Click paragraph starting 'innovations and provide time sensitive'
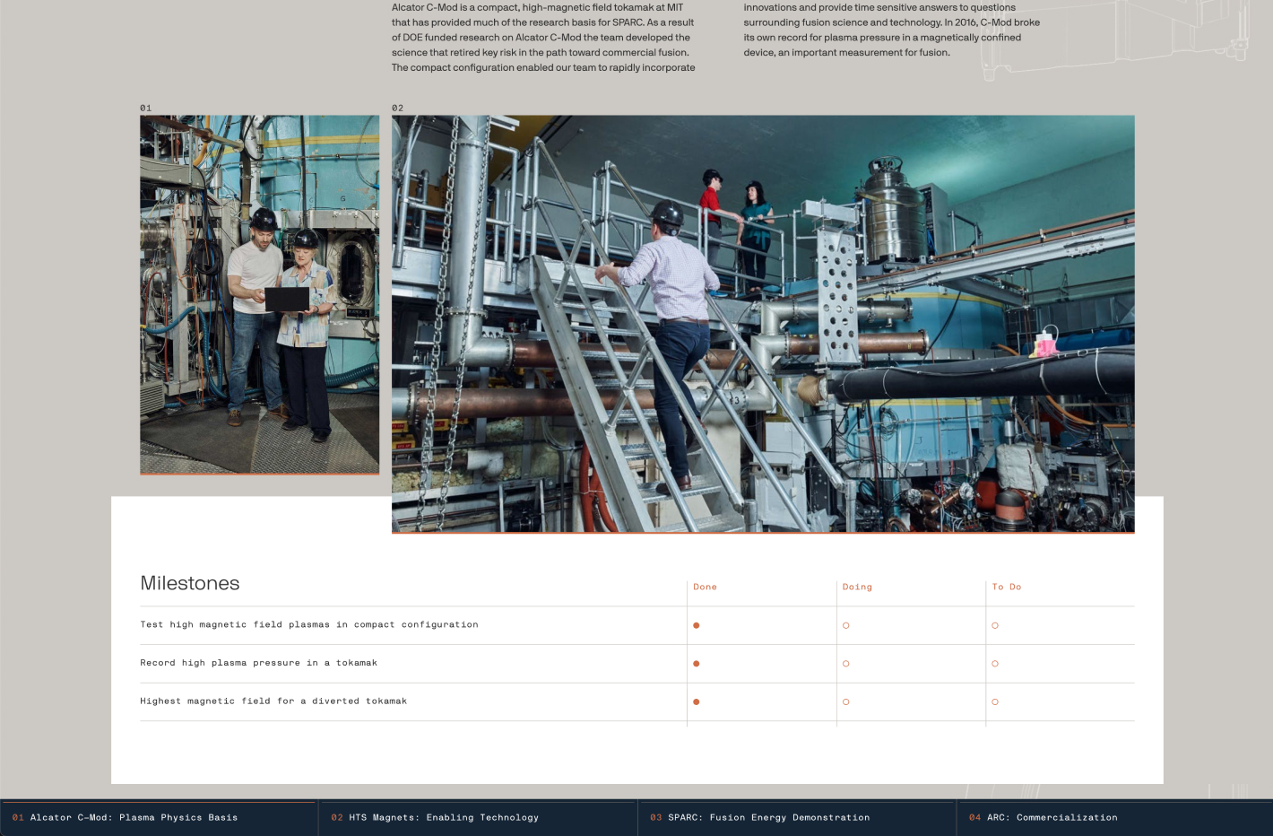 pyautogui.click(x=892, y=30)
